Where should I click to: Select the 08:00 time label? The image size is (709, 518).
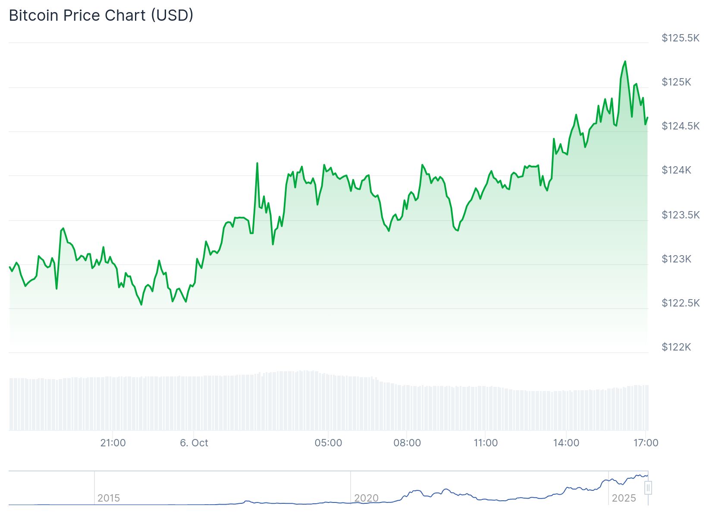tap(407, 443)
